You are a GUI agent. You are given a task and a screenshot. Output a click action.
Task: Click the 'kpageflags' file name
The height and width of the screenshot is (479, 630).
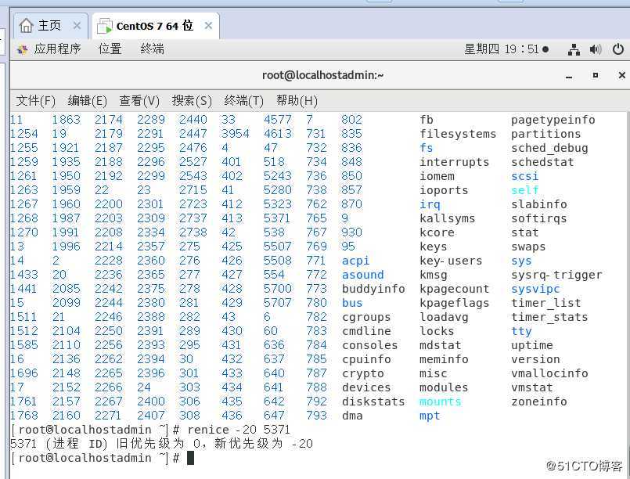click(455, 303)
